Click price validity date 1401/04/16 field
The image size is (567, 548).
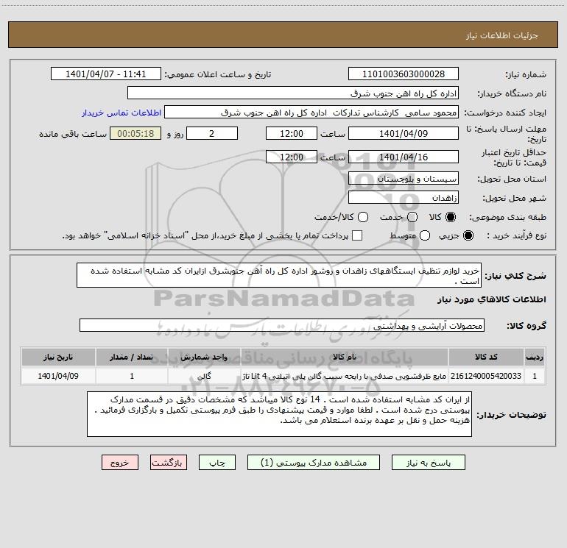click(404, 157)
